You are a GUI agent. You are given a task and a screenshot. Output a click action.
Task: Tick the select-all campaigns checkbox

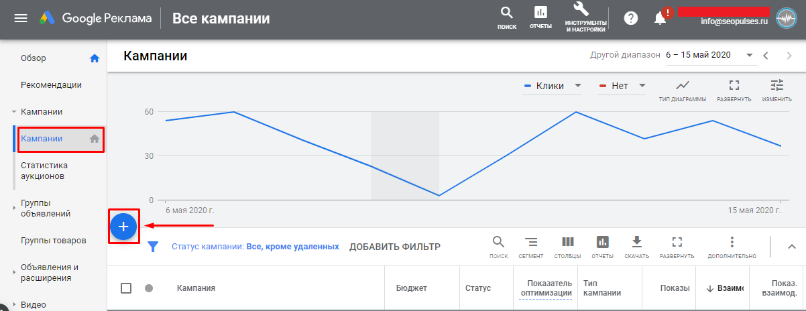(126, 288)
